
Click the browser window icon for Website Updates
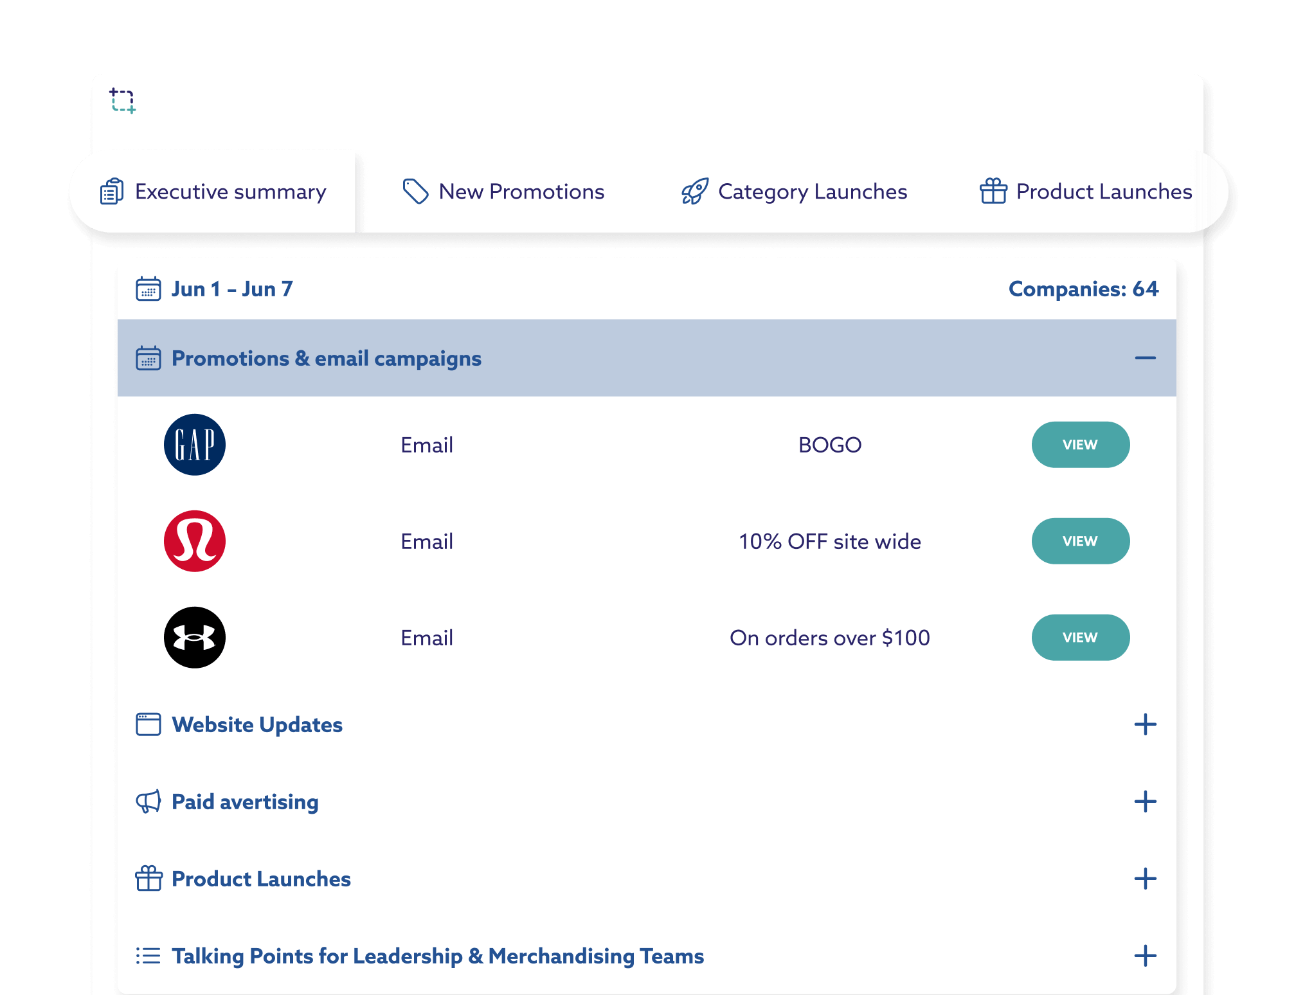pyautogui.click(x=148, y=724)
